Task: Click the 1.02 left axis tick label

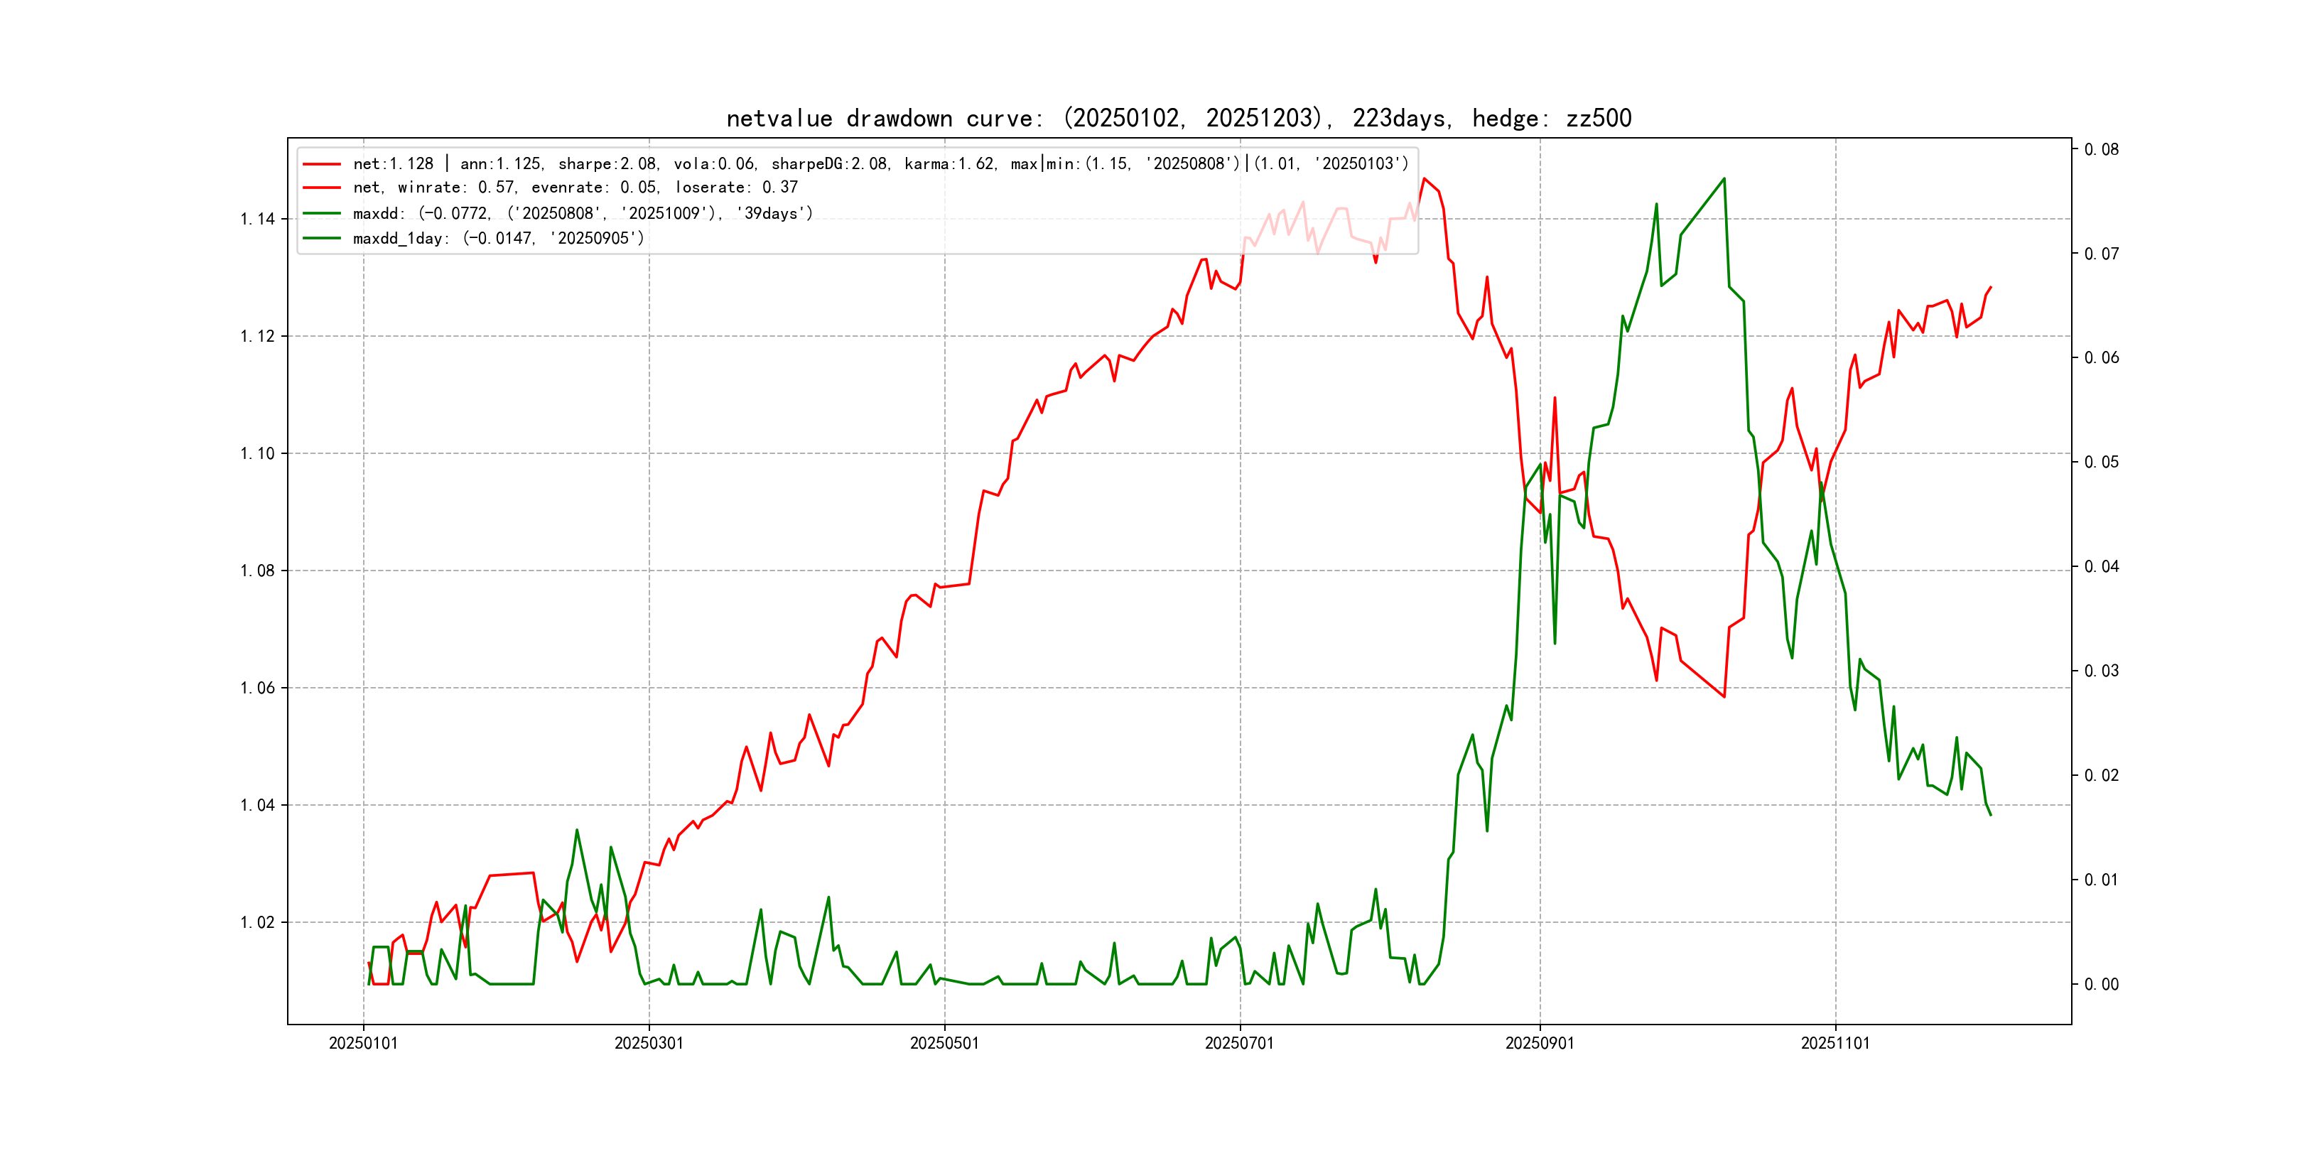Action: [257, 922]
